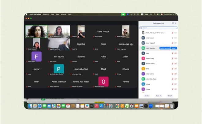Image resolution: width=202 pixels, height=124 pixels.
Task: Toggle the video-off icon for Fadel Salami
Action: [x=176, y=74]
